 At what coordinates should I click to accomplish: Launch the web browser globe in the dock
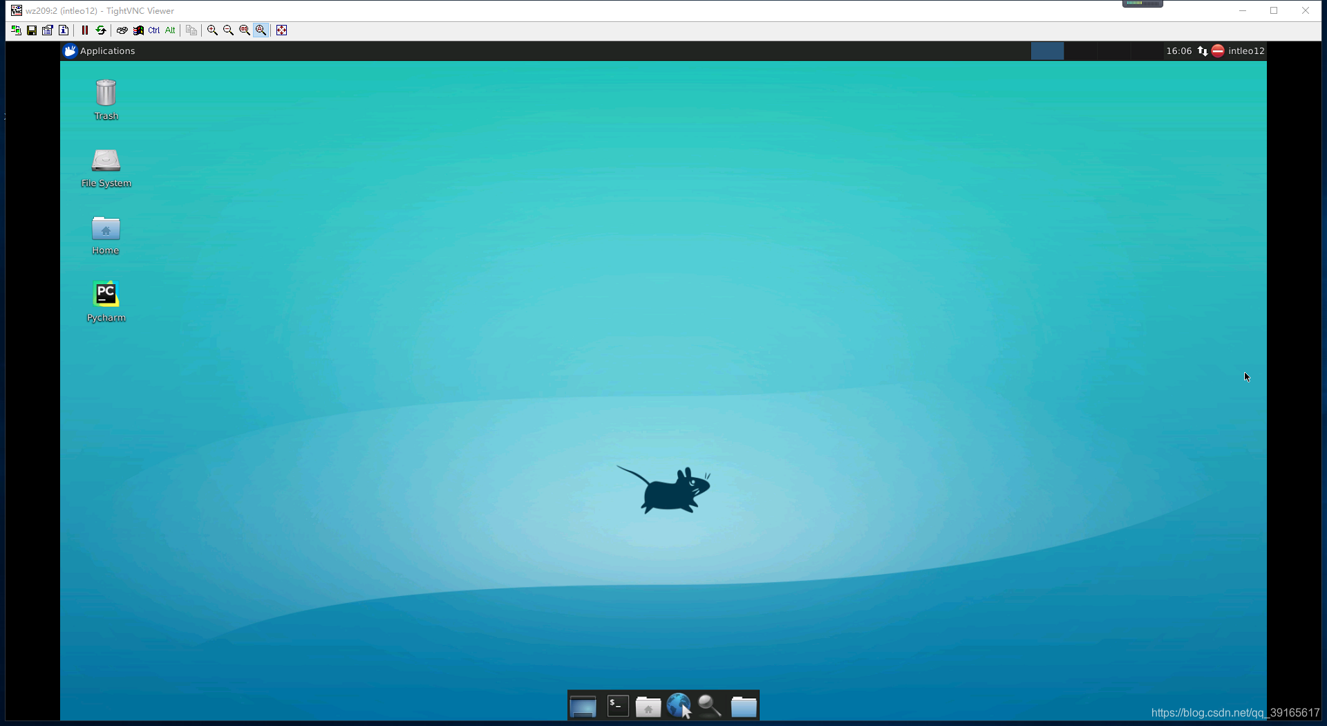(x=679, y=706)
